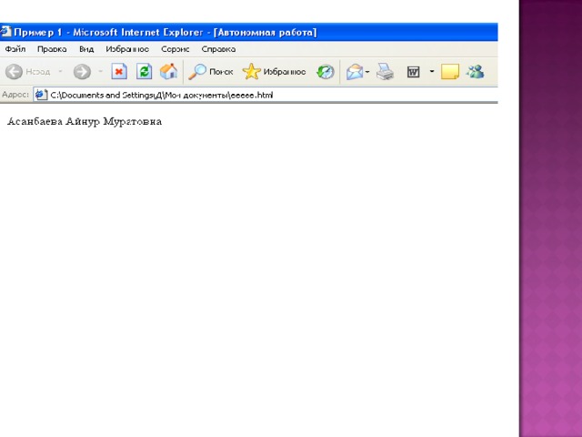Launch Messenger people icon

click(x=475, y=72)
